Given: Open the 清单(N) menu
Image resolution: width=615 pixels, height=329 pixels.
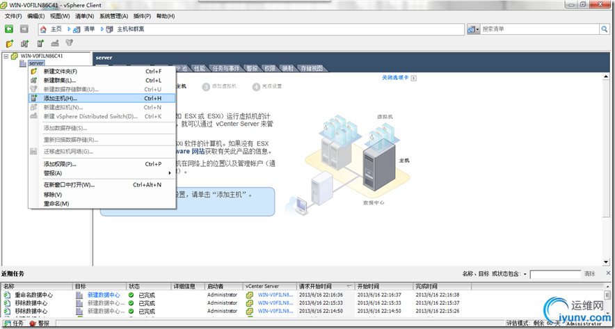Looking at the screenshot, I should [84, 16].
